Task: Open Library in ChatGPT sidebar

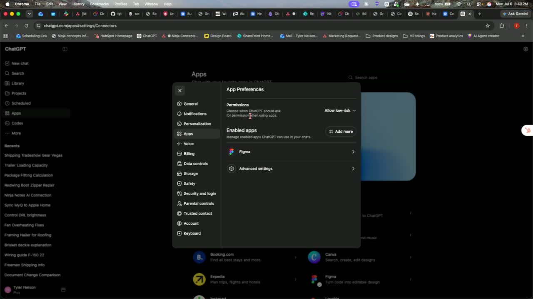Action: point(35,83)
